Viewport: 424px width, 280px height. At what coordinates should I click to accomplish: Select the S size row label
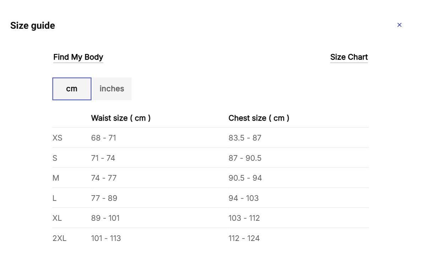[55, 158]
